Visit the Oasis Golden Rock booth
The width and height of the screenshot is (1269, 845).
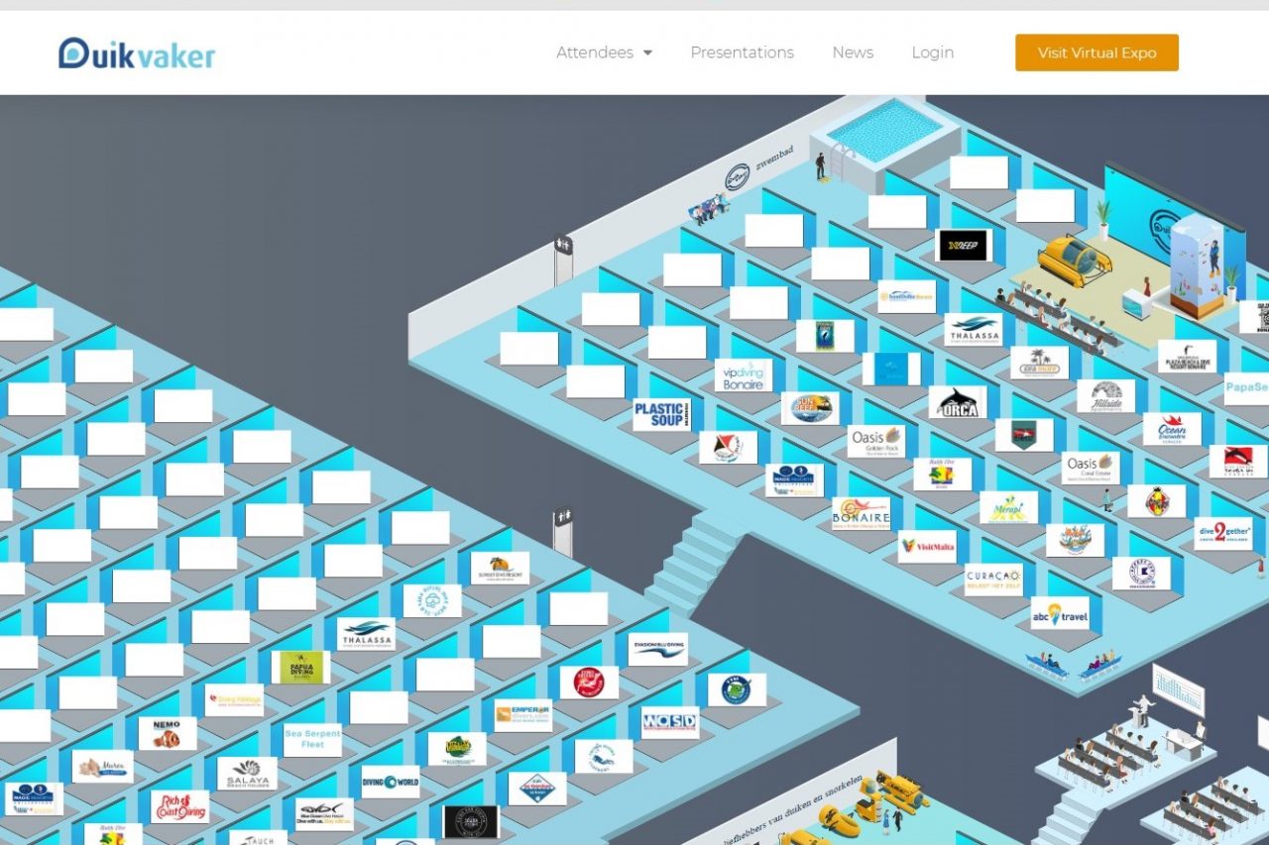(876, 442)
